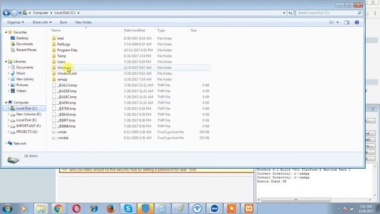
Task: Open the Organize dropdown menu
Action: click(x=15, y=23)
